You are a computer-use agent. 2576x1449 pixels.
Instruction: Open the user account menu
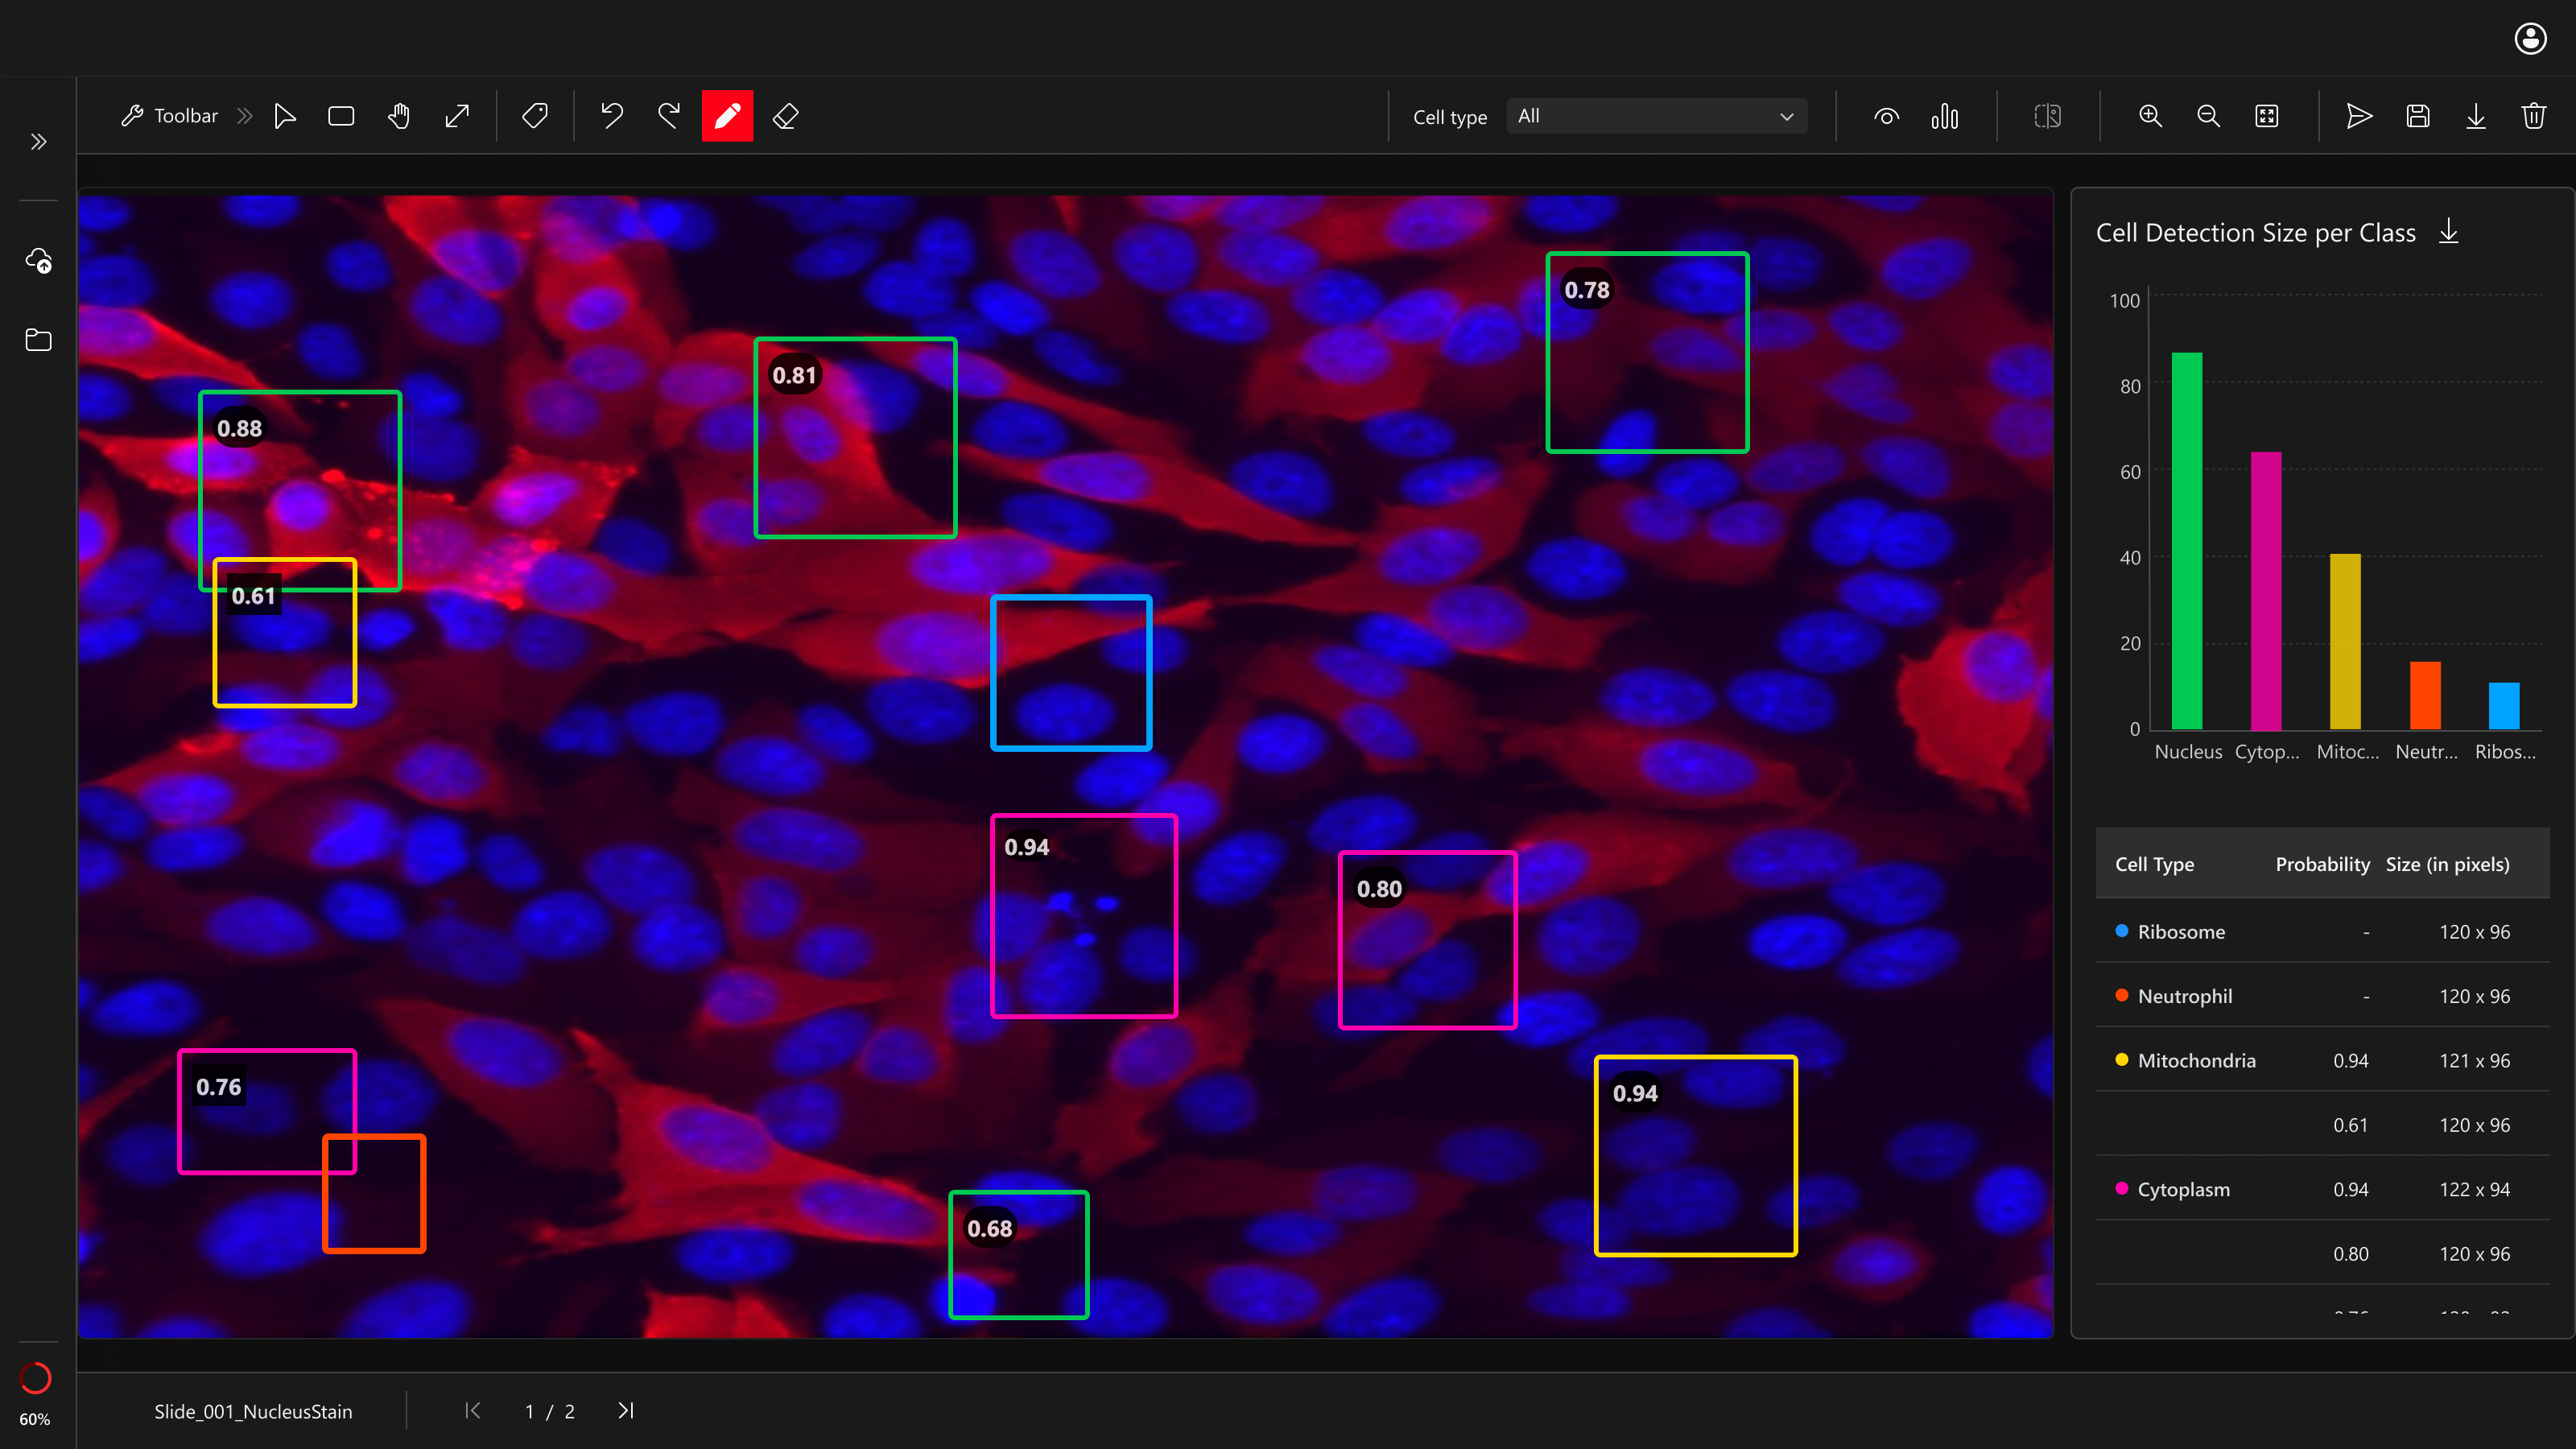coord(2529,38)
